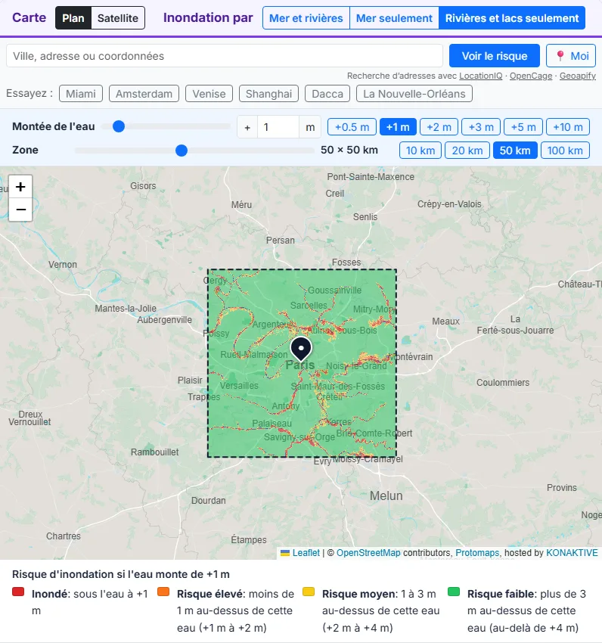Set water rise to +2 m
This screenshot has height=643, width=602.
(439, 127)
